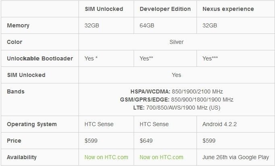275x166 pixels.
Task: Click the 'Memory' row label
Action: click(18, 25)
